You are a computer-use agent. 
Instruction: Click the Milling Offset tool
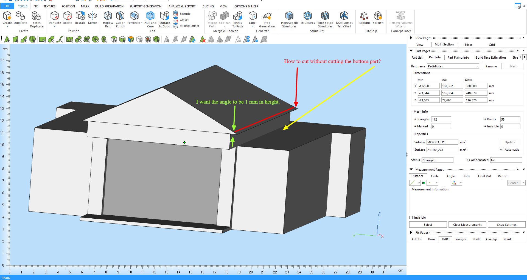click(x=186, y=26)
